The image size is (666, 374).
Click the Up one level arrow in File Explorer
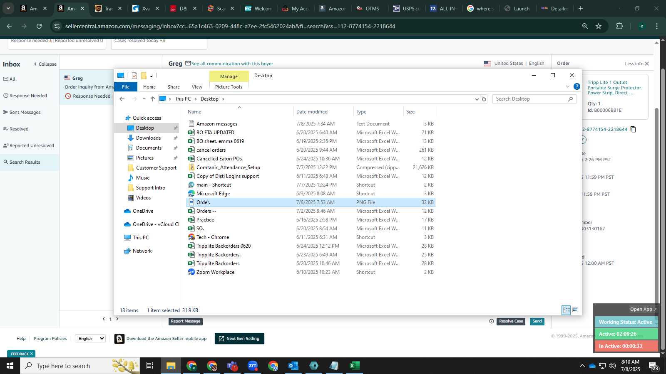point(153,99)
